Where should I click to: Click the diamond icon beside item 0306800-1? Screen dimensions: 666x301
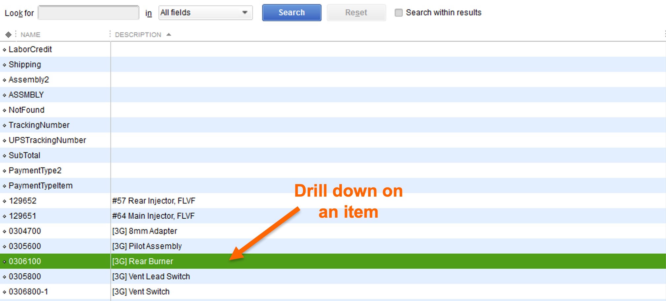4,292
